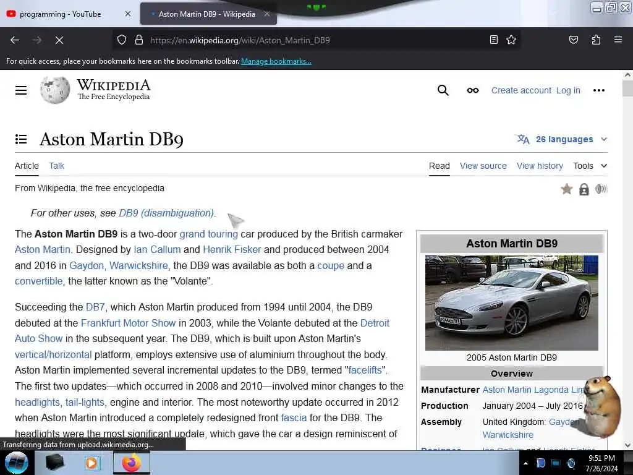The image size is (633, 475).
Task: Open the View source tab
Action: [483, 166]
